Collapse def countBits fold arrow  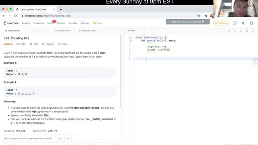click(x=132, y=41)
